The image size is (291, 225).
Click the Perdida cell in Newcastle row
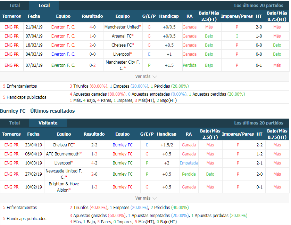point(189,174)
